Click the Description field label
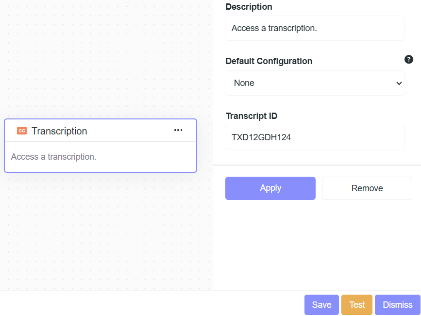The image size is (421, 316). [x=249, y=7]
